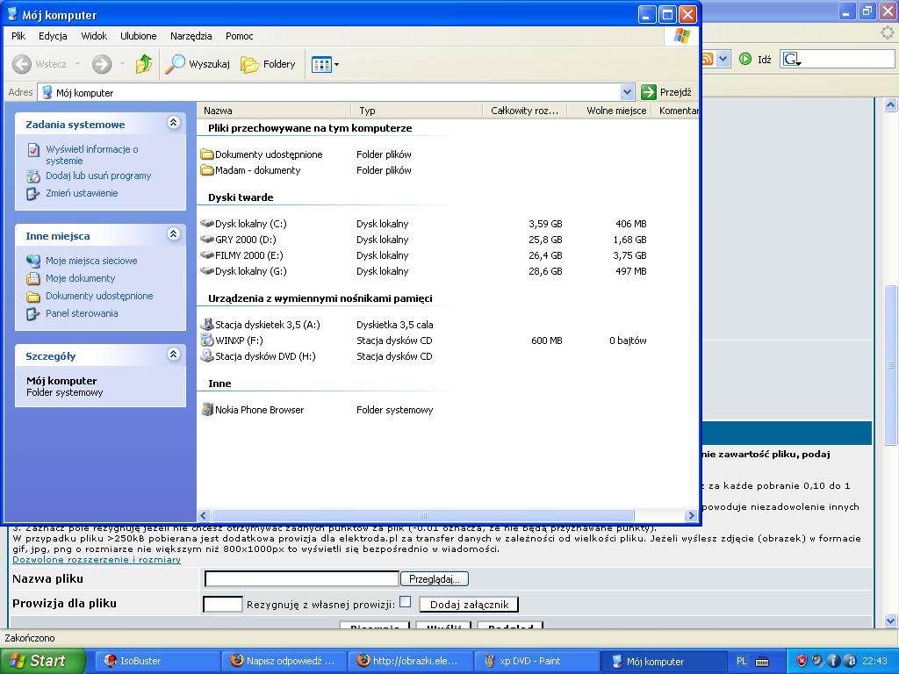899x674 pixels.
Task: Click the Wstecz back arrow icon
Action: pos(22,63)
